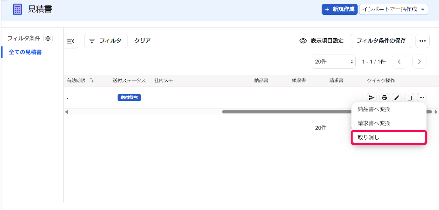Screen dimensions: 439x210
Task: Click the print quick action icon
Action: click(384, 97)
